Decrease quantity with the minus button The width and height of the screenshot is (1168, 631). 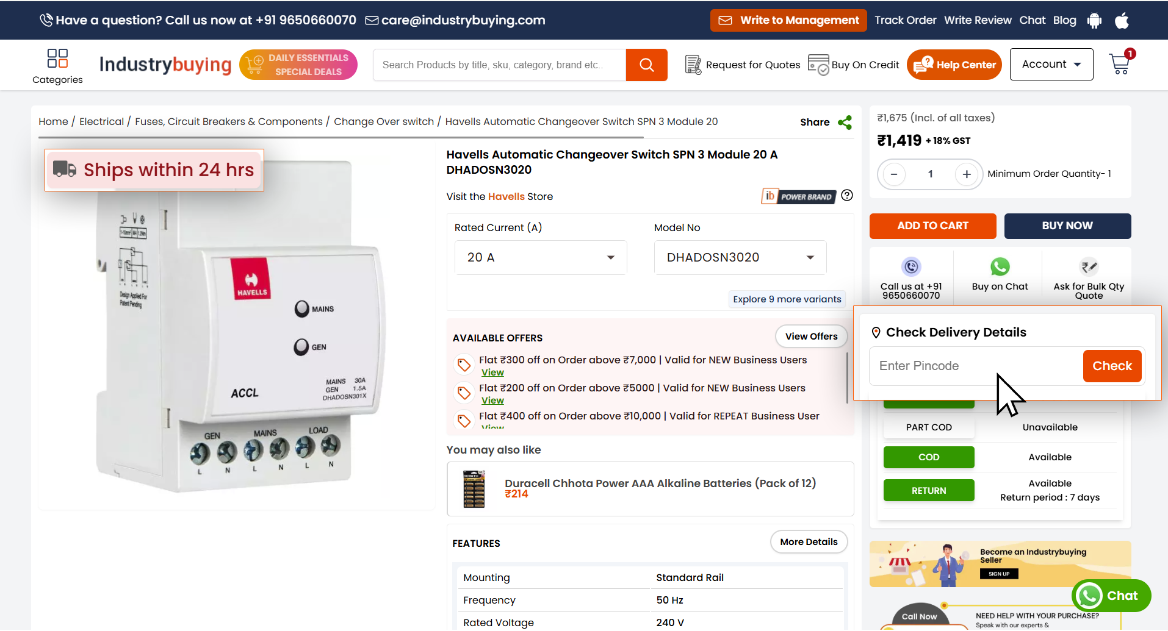(x=894, y=174)
